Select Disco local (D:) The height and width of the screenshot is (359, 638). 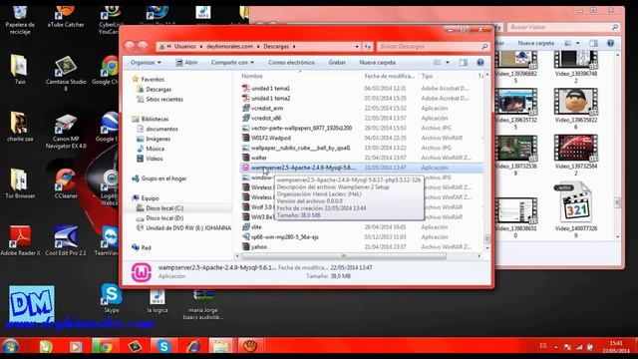pos(164,218)
